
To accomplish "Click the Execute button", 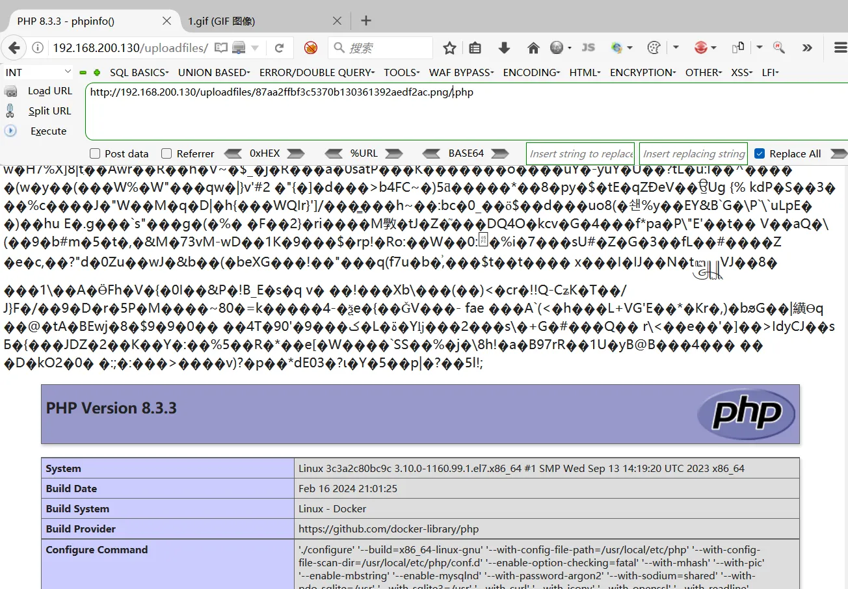I will (48, 131).
